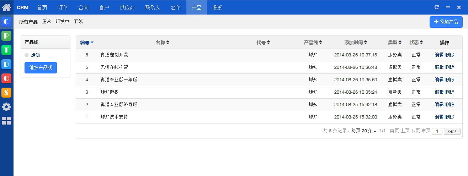This screenshot has height=176, width=468.
Task: Edit the 禅道定制开发 product
Action: (439, 55)
